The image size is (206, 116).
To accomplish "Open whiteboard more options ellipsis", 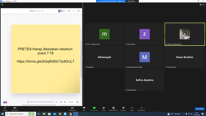I will click(74, 11).
